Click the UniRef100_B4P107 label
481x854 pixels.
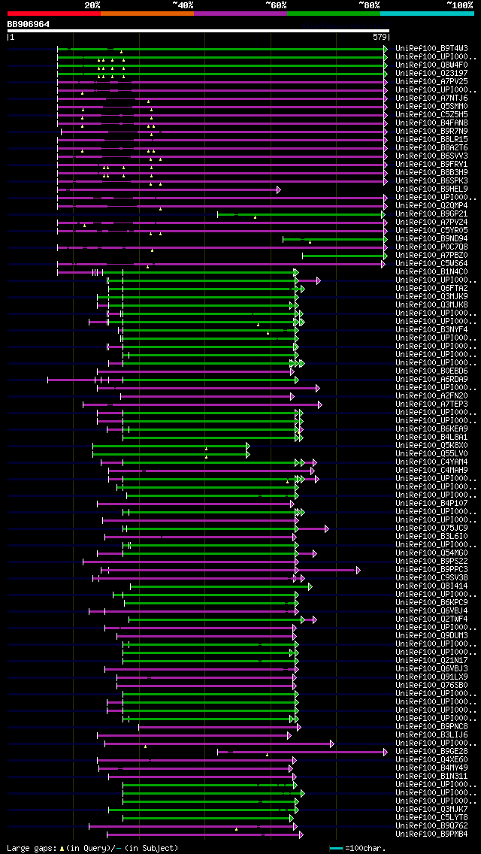pos(432,504)
